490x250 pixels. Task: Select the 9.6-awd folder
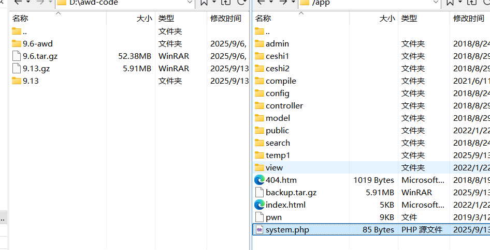point(37,43)
